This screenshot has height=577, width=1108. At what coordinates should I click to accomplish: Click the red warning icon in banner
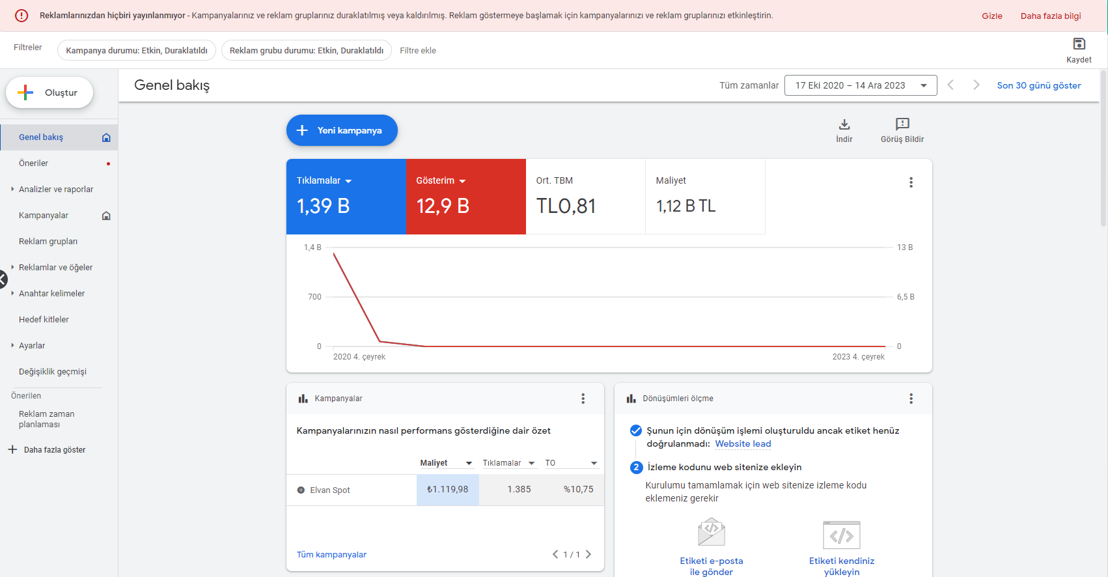tap(21, 16)
